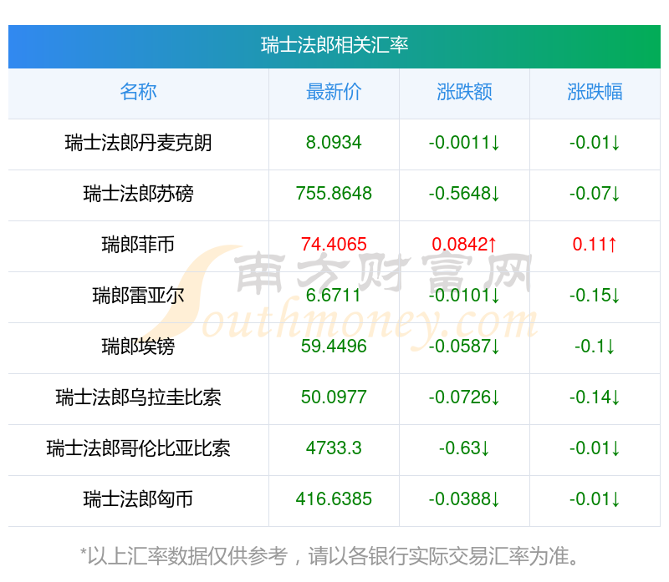Click the 瑞士法郎相关汇率 title banner
Screen dimensions: 669x582
[x=334, y=45]
